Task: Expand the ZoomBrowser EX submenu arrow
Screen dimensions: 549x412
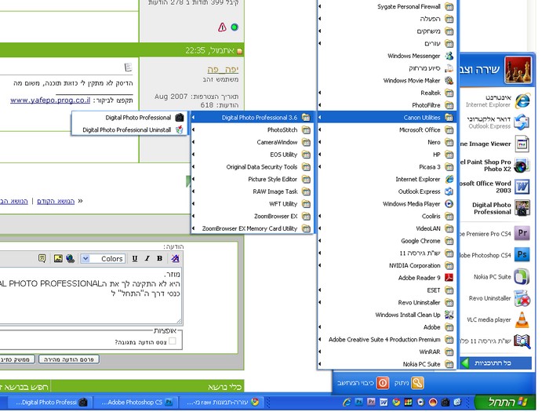Action: pyautogui.click(x=194, y=216)
